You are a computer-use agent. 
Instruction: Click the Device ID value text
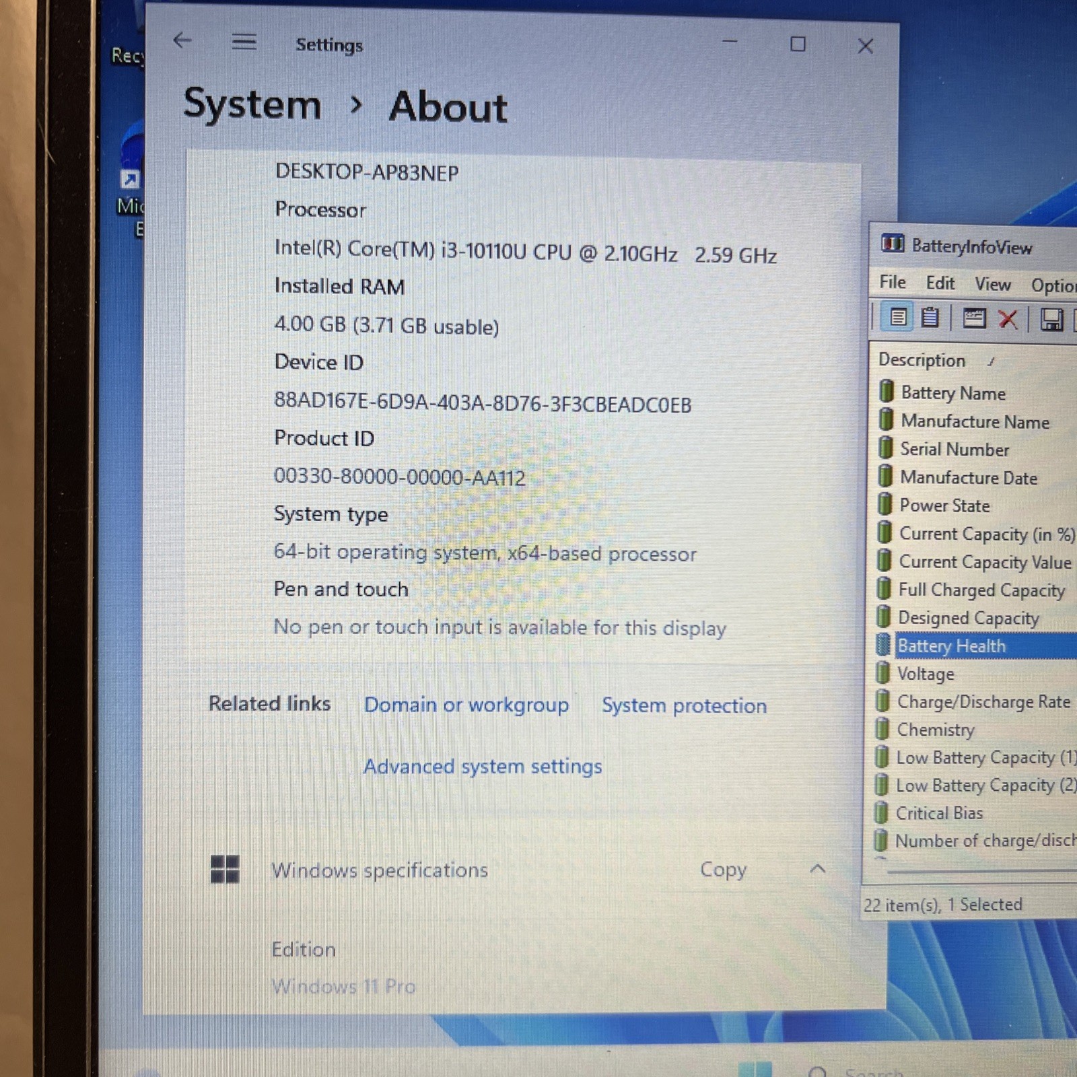[x=483, y=403]
